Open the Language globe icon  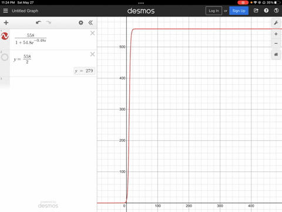click(x=276, y=11)
